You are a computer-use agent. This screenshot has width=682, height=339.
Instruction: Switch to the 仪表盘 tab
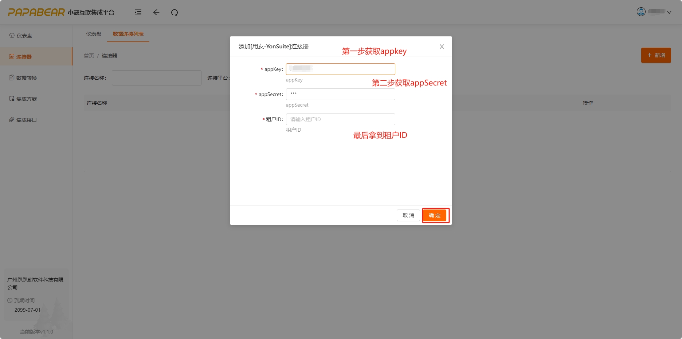(94, 34)
